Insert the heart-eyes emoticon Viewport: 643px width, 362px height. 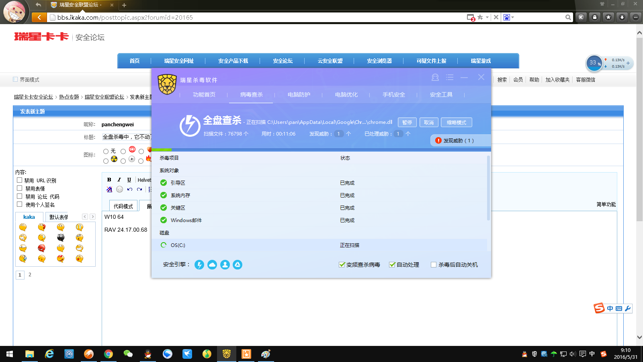pos(61,258)
